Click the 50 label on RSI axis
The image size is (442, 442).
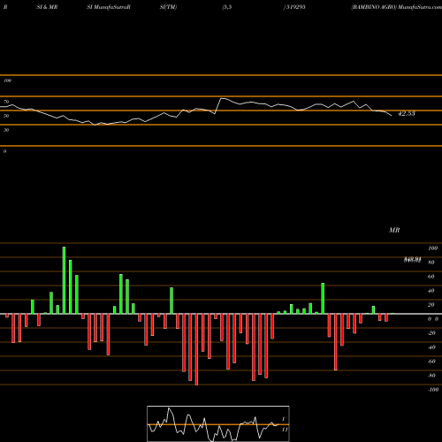pyautogui.click(x=6, y=116)
